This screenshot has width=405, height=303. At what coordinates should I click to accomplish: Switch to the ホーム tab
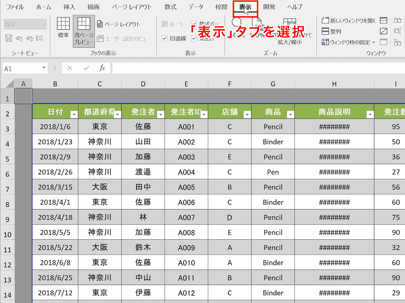pyautogui.click(x=43, y=7)
